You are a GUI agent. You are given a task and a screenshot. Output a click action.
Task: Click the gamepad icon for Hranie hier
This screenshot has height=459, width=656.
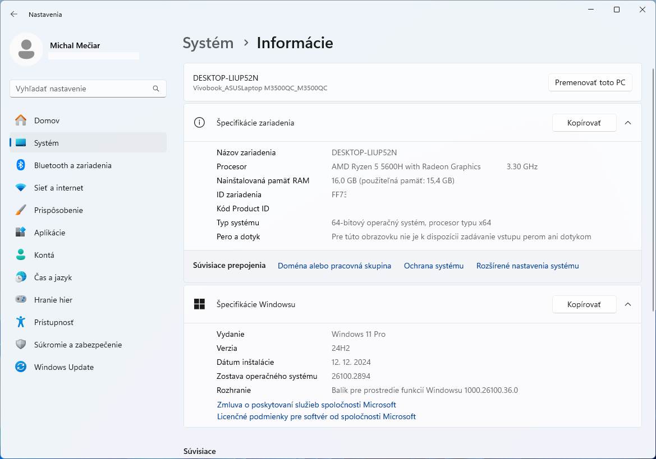(21, 299)
